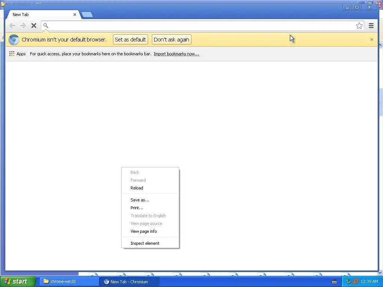Choose View page info
The width and height of the screenshot is (383, 287).
[150, 231]
